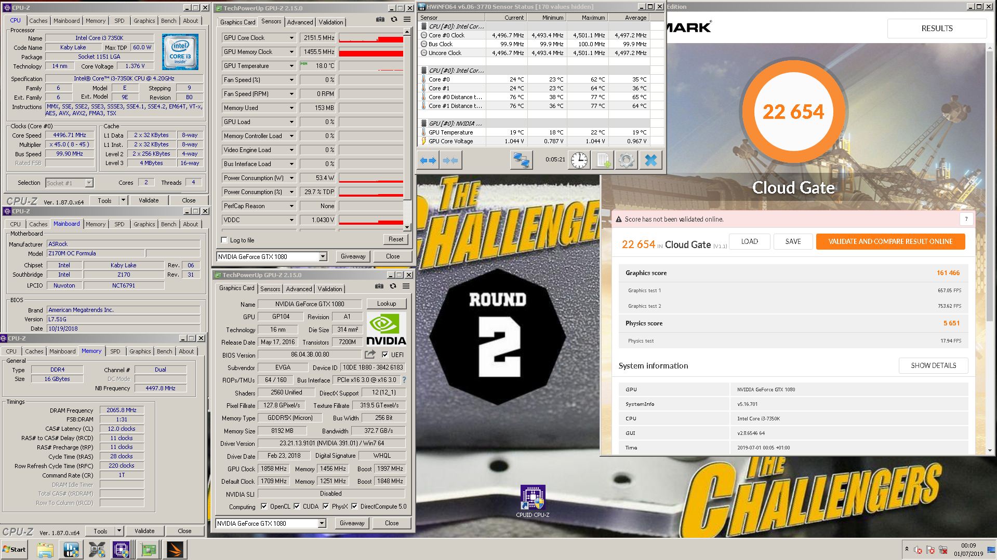Open the Memory Used sensor dropdown
Screen dimensions: 997x560
tap(291, 108)
